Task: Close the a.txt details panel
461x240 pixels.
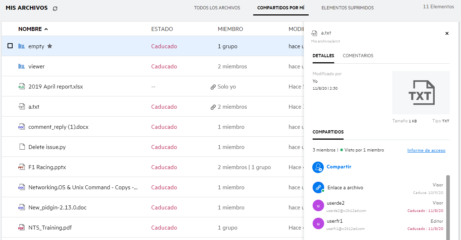Action: pyautogui.click(x=447, y=33)
